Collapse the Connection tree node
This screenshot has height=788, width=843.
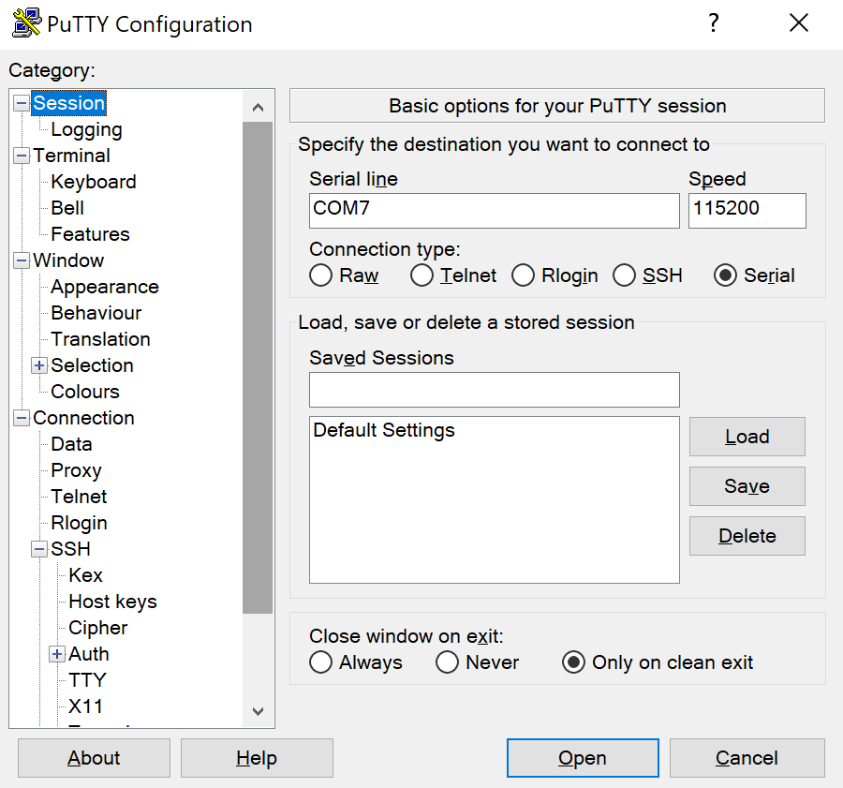(x=22, y=418)
